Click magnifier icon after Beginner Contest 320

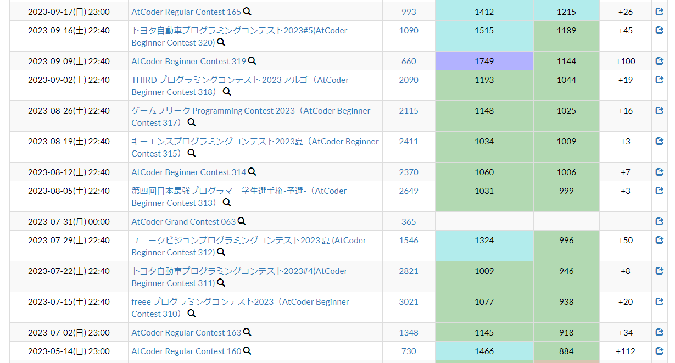click(x=221, y=42)
